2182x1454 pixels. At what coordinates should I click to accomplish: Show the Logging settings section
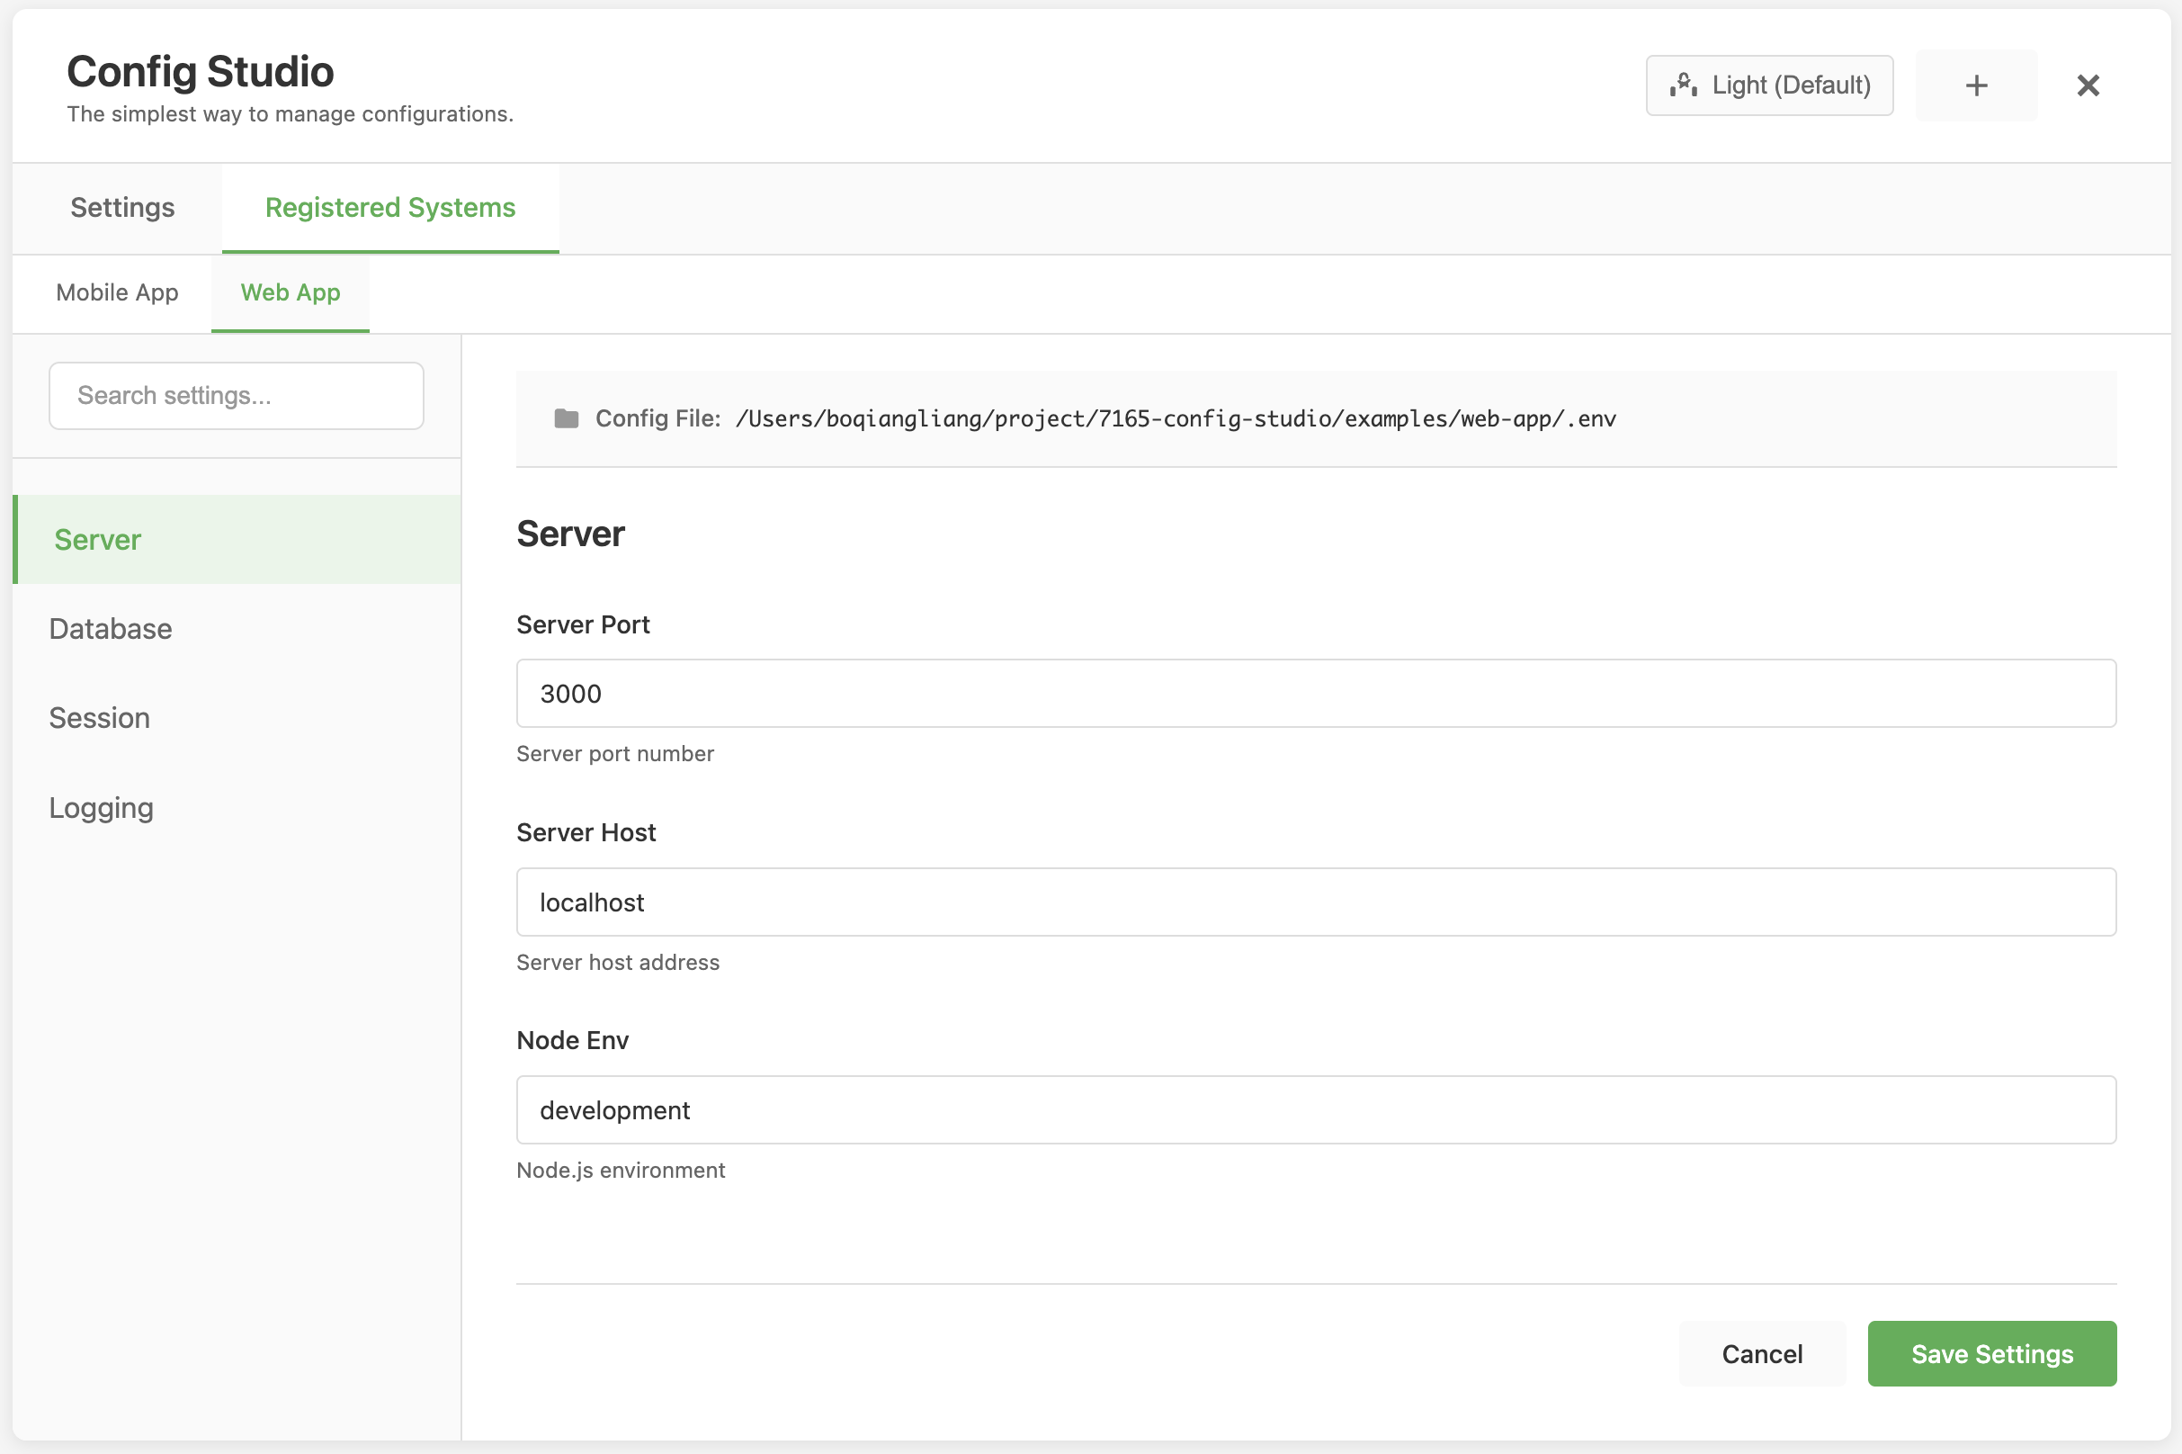101,808
